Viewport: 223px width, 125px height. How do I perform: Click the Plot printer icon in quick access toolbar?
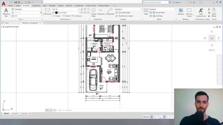point(29,2)
